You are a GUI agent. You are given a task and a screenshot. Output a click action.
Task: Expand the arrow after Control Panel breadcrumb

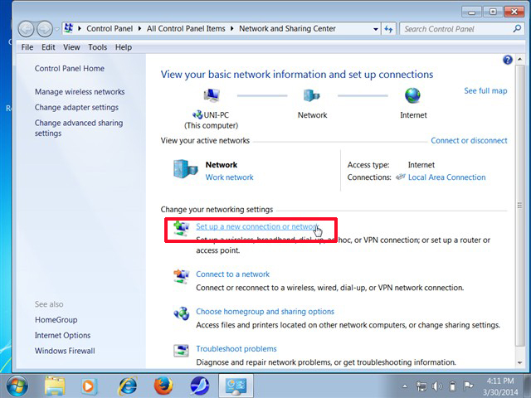point(139,29)
